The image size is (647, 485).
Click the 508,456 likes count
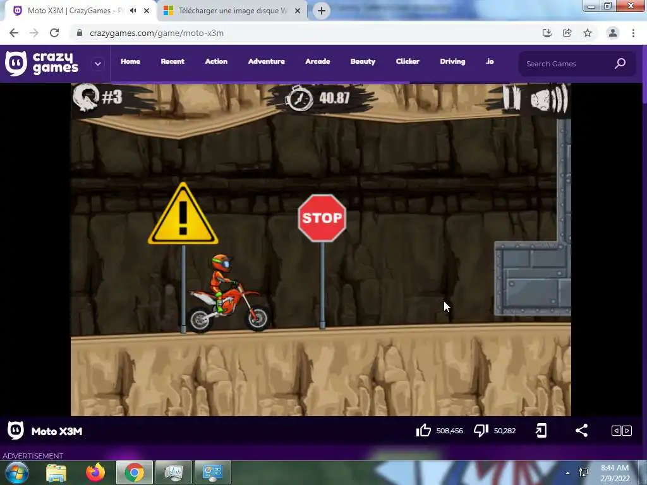click(449, 431)
